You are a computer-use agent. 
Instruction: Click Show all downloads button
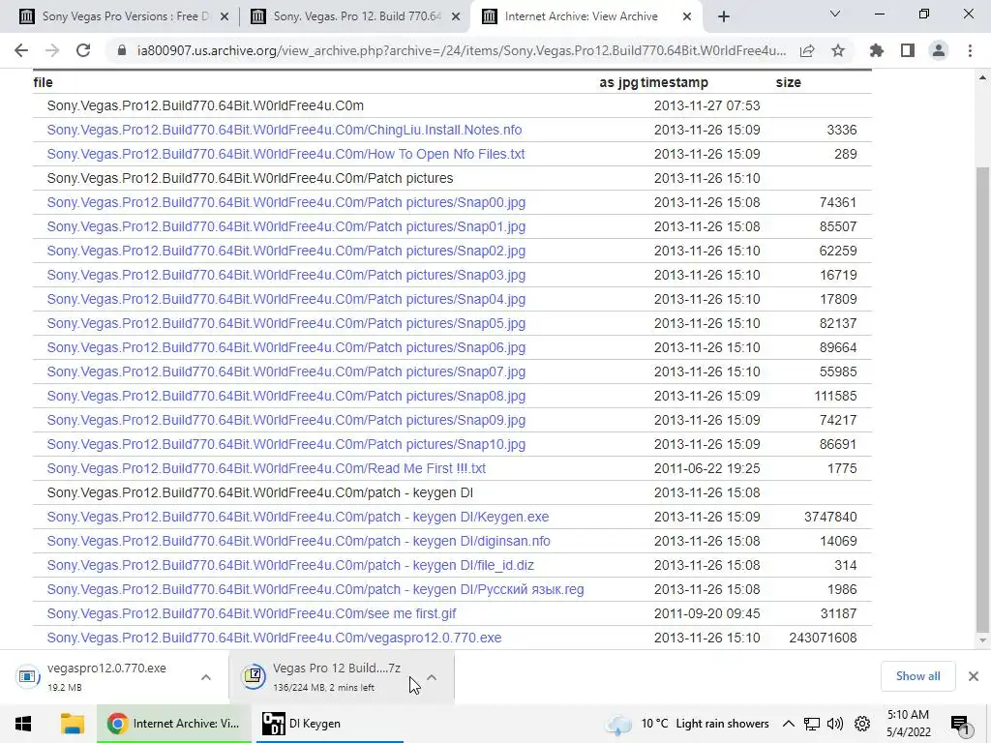point(917,676)
